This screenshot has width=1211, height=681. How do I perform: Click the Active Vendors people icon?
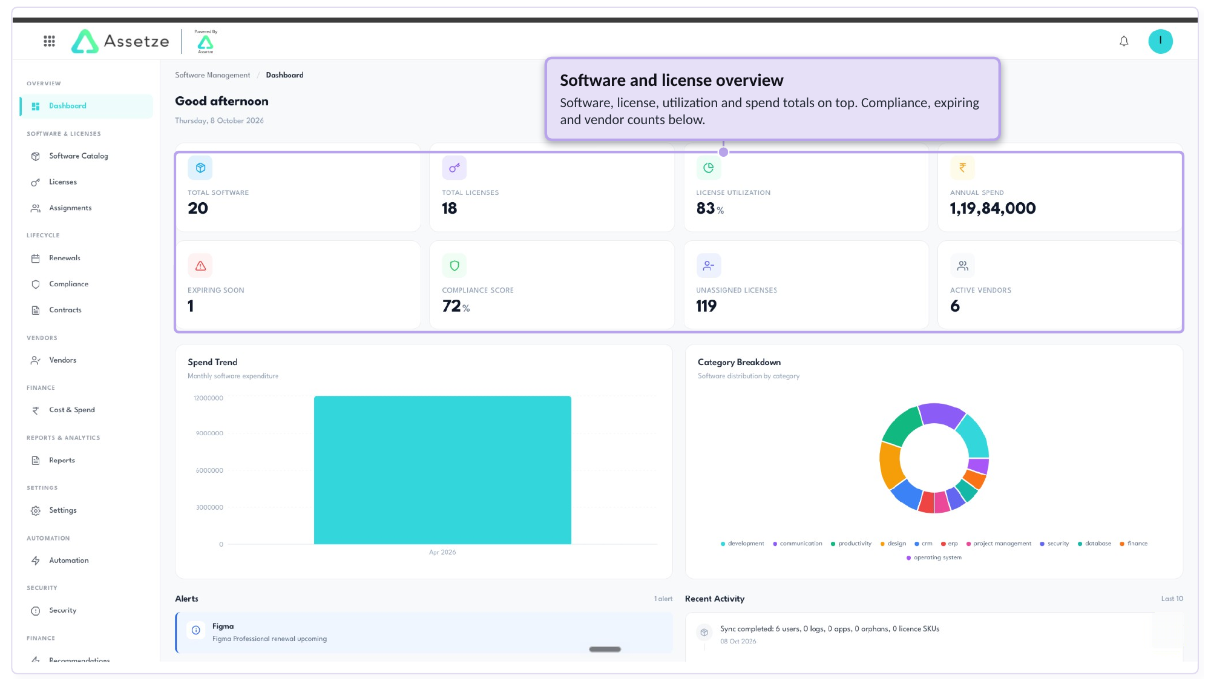tap(962, 266)
